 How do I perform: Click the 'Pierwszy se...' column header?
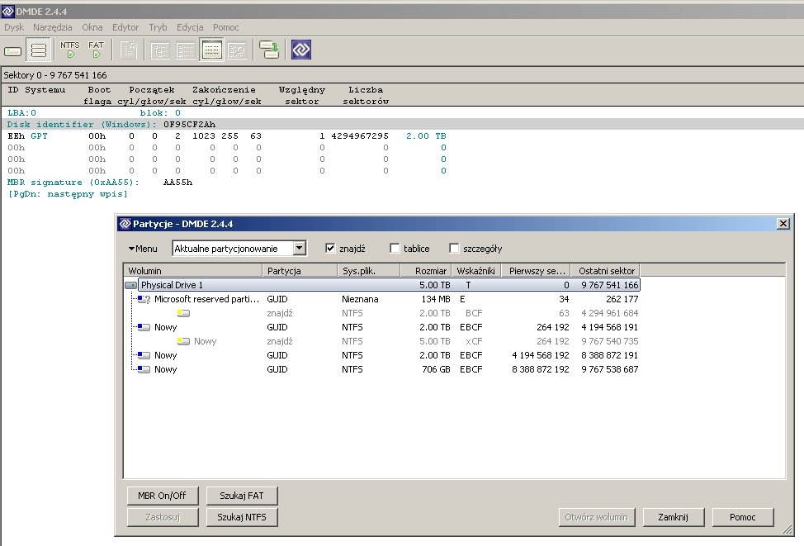[537, 270]
